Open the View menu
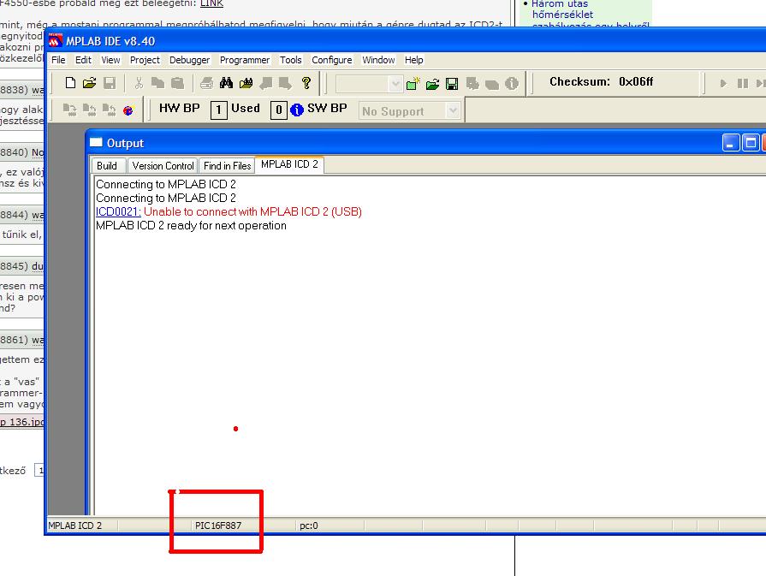766x576 pixels. [x=111, y=60]
